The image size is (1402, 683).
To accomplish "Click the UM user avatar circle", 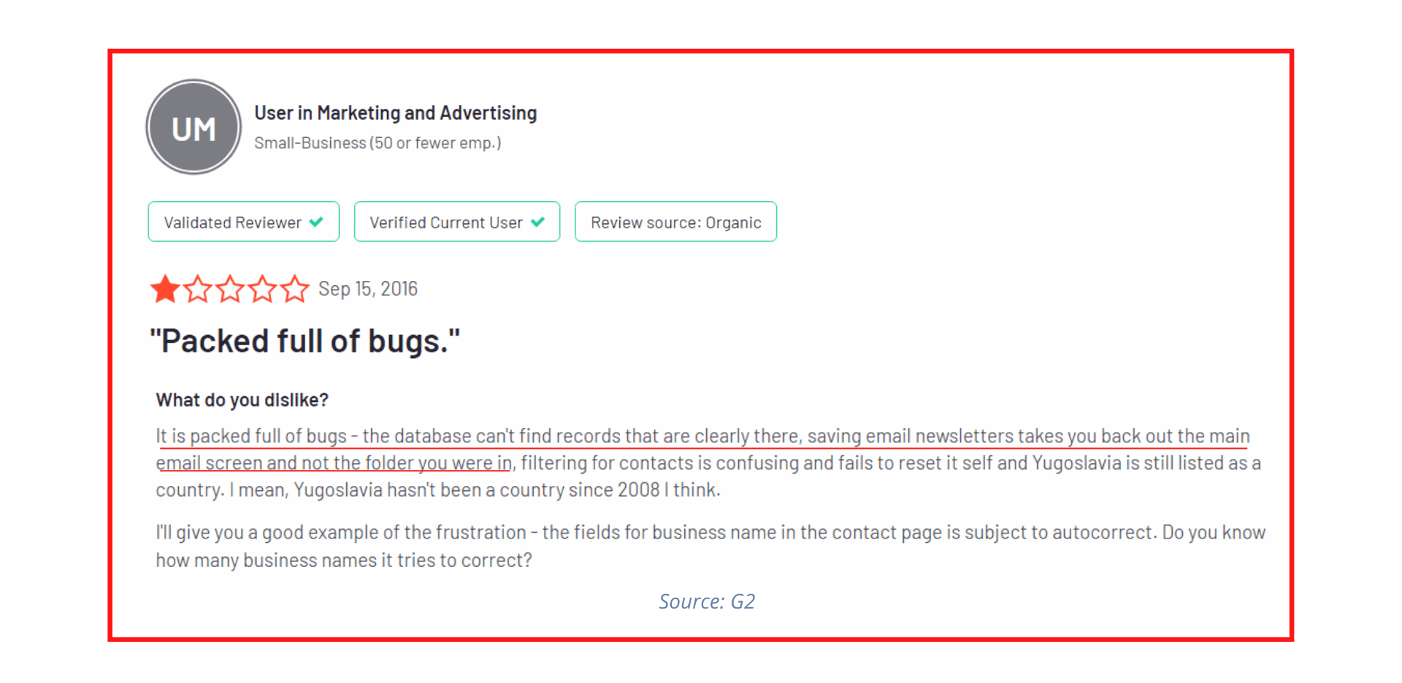I will point(194,127).
